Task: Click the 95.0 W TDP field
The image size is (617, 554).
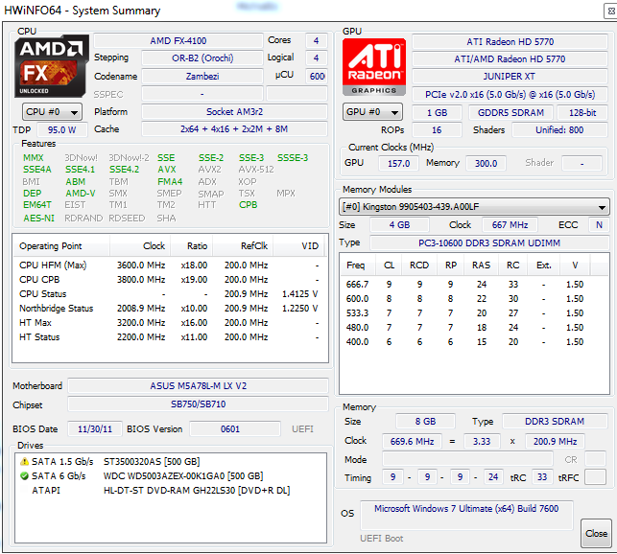Action: pyautogui.click(x=62, y=129)
